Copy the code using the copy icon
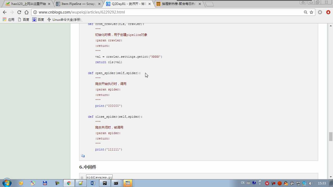Viewport: 333px width, 187px height. (x=83, y=156)
